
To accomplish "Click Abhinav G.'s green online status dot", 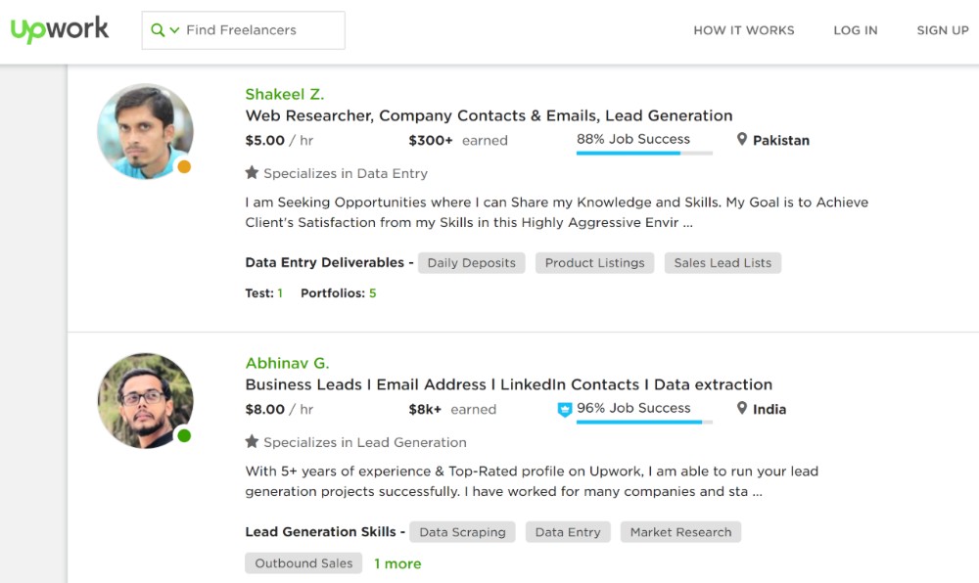I will coord(184,435).
